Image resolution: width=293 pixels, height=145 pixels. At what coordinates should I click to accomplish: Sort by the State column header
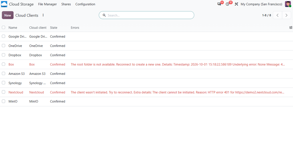54,28
